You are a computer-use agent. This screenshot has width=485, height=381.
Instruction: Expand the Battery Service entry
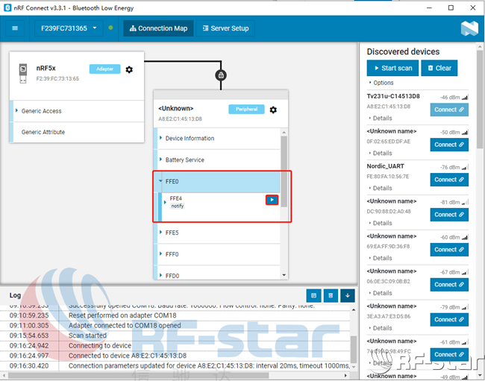(184, 160)
